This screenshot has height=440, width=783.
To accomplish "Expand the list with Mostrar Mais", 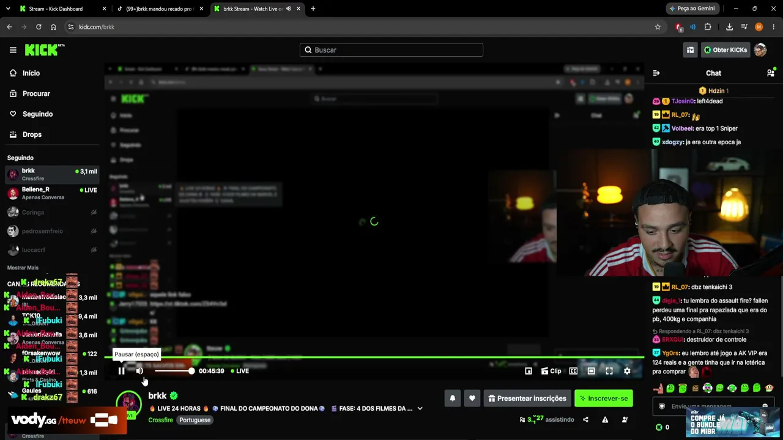I will tap(23, 268).
